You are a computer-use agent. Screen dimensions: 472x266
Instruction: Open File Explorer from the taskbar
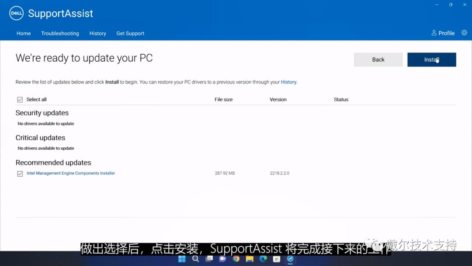click(x=250, y=259)
